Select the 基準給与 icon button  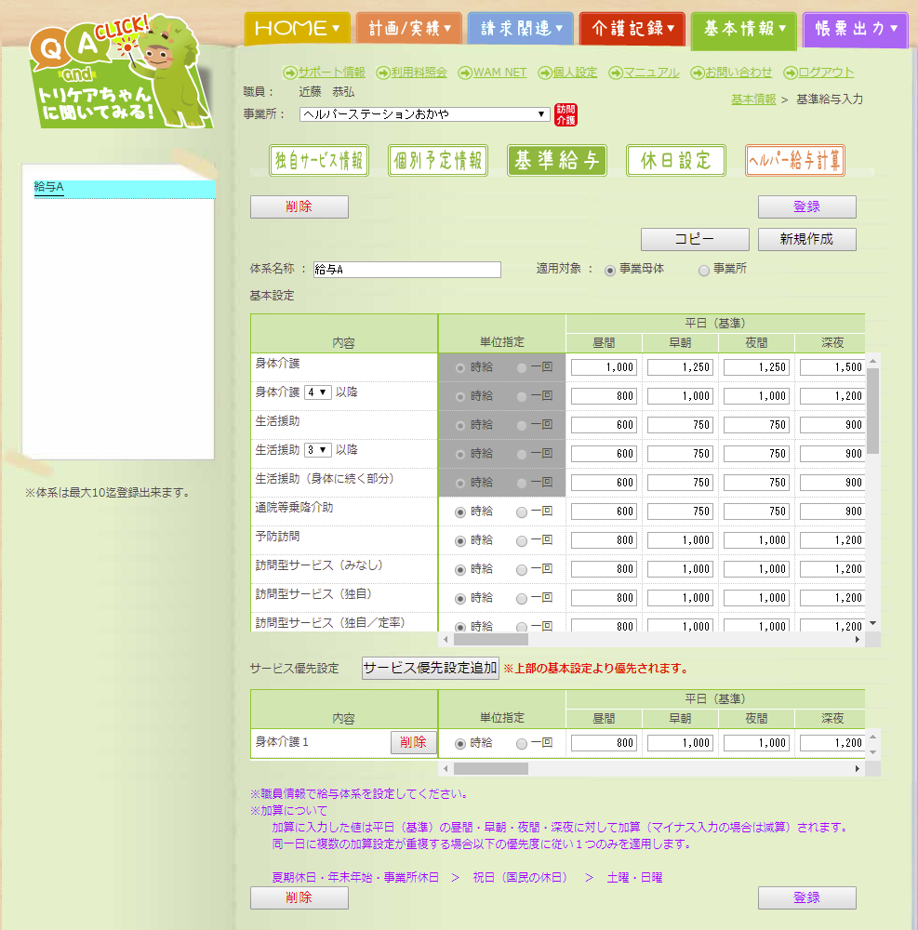click(557, 160)
